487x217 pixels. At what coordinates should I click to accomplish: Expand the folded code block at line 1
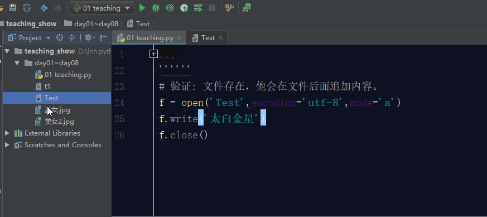click(x=153, y=54)
